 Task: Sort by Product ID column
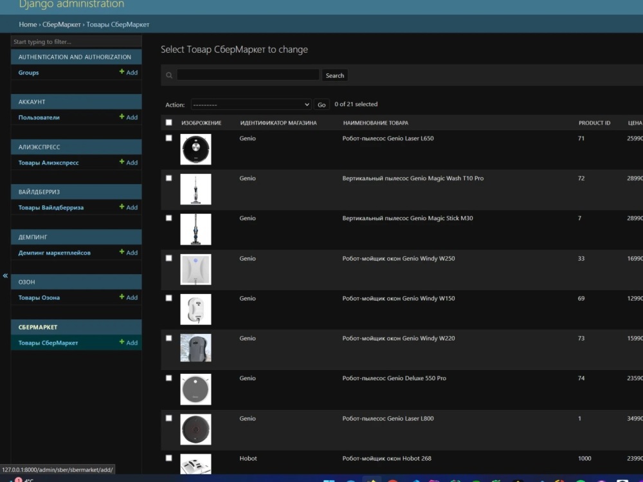click(594, 123)
